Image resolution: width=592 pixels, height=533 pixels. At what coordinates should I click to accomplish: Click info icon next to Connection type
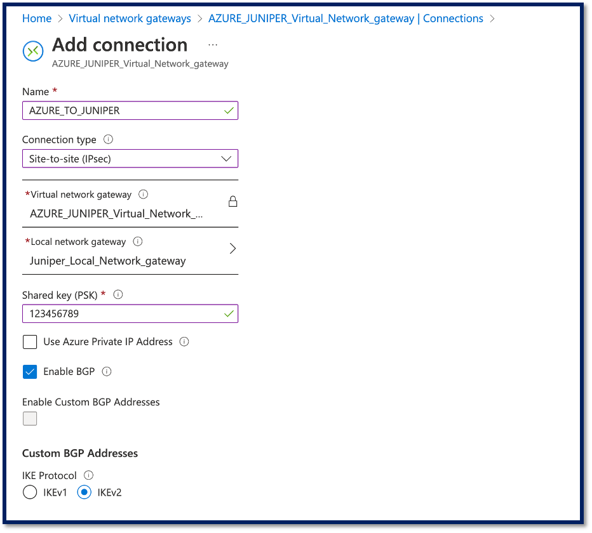point(108,140)
